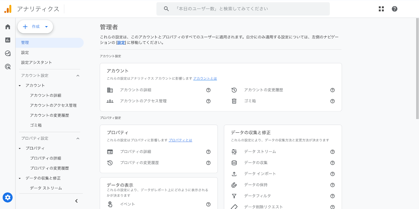Image resolution: width=419 pixels, height=209 pixels.
Task: Select 管理 in the side menu
Action: [49, 43]
